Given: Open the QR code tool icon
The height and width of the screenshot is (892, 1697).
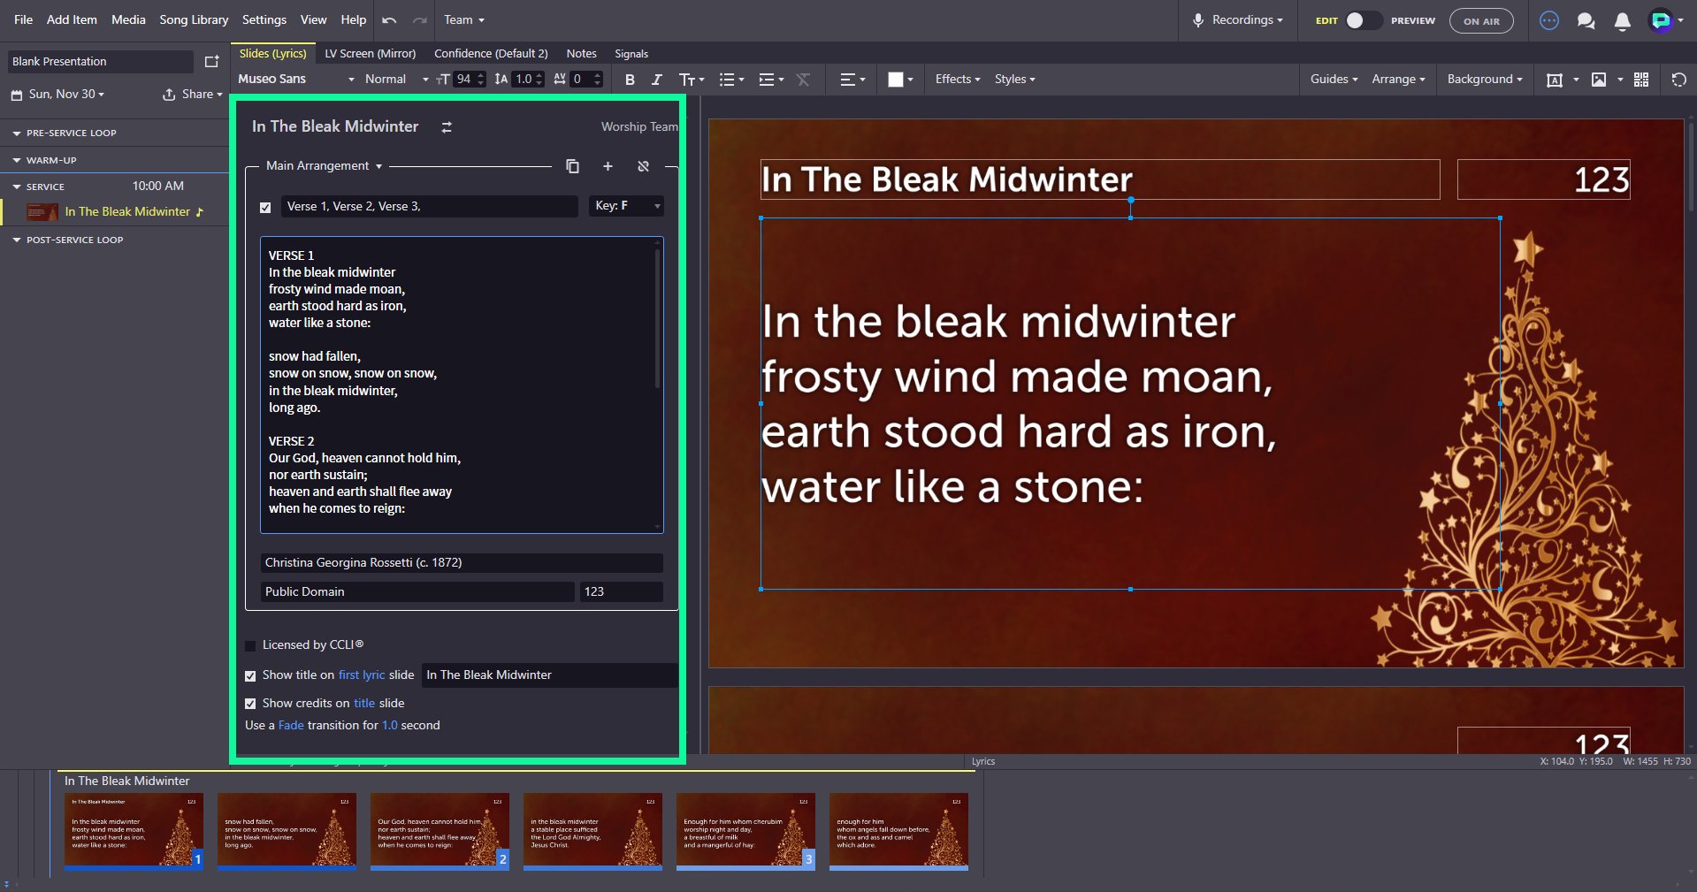Looking at the screenshot, I should coord(1641,80).
